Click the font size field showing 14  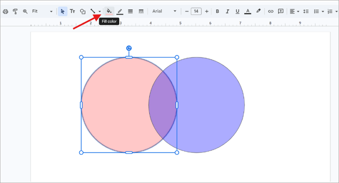point(196,11)
